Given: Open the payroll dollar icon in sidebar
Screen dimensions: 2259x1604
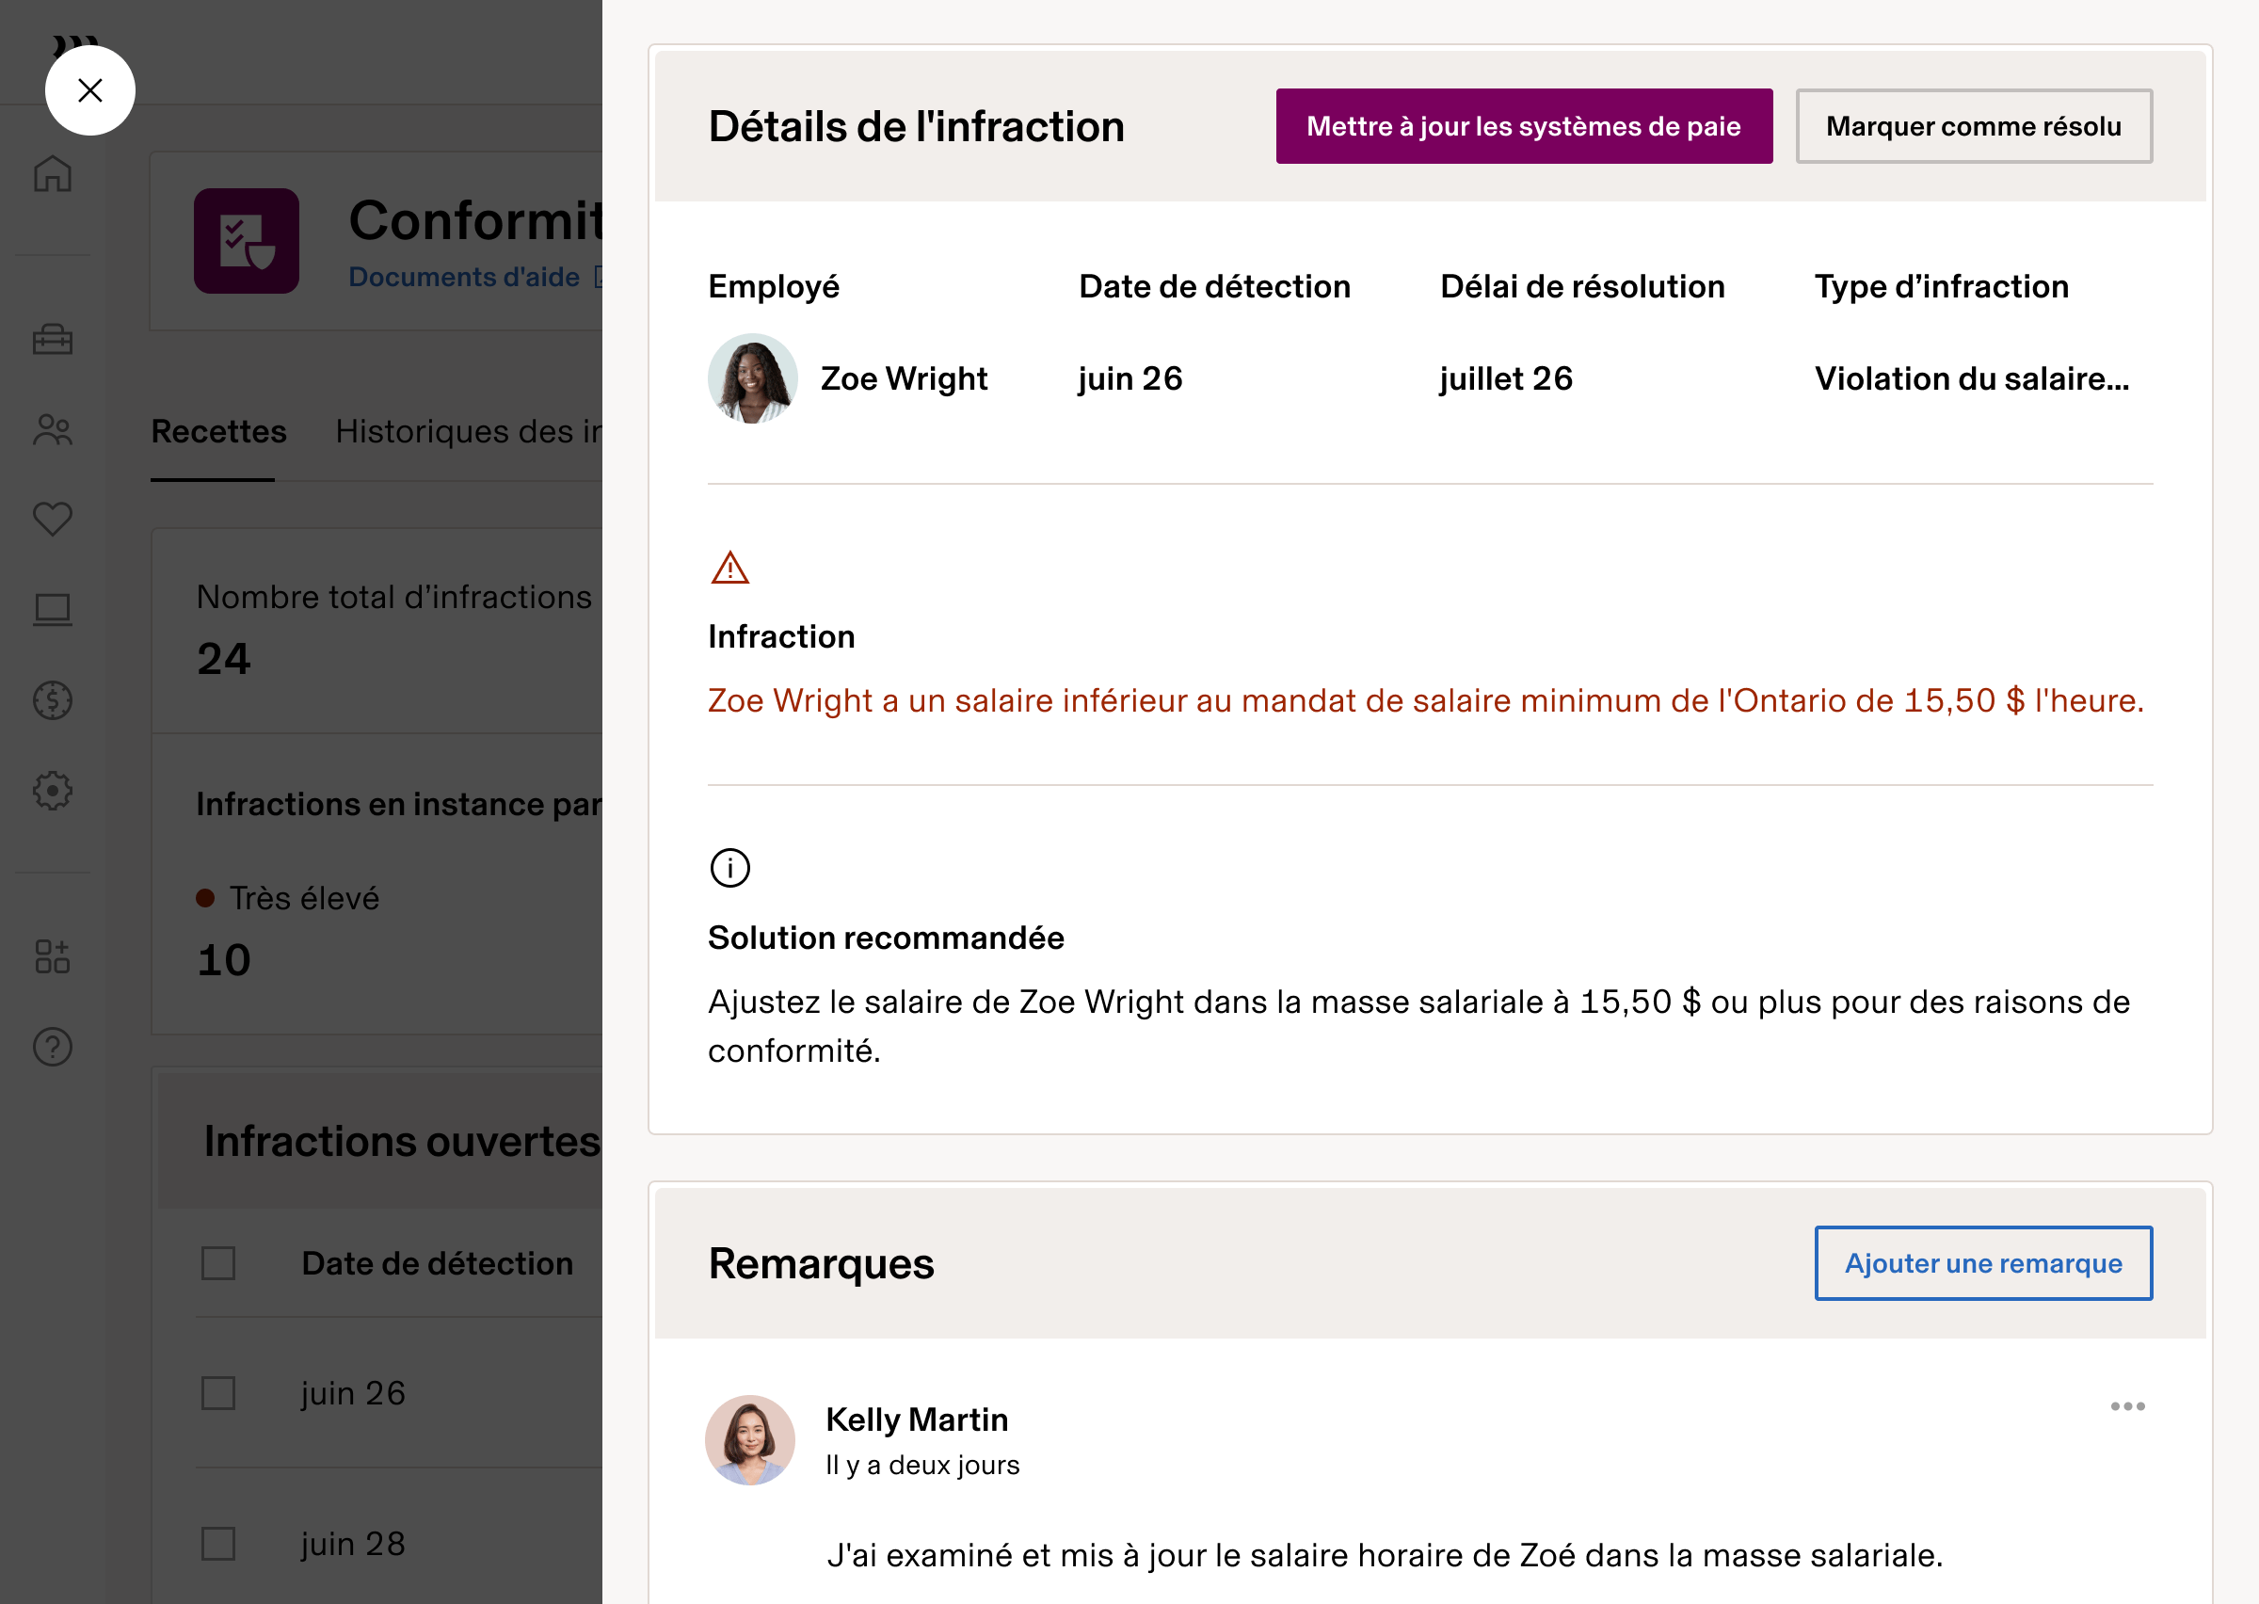Looking at the screenshot, I should (x=54, y=699).
